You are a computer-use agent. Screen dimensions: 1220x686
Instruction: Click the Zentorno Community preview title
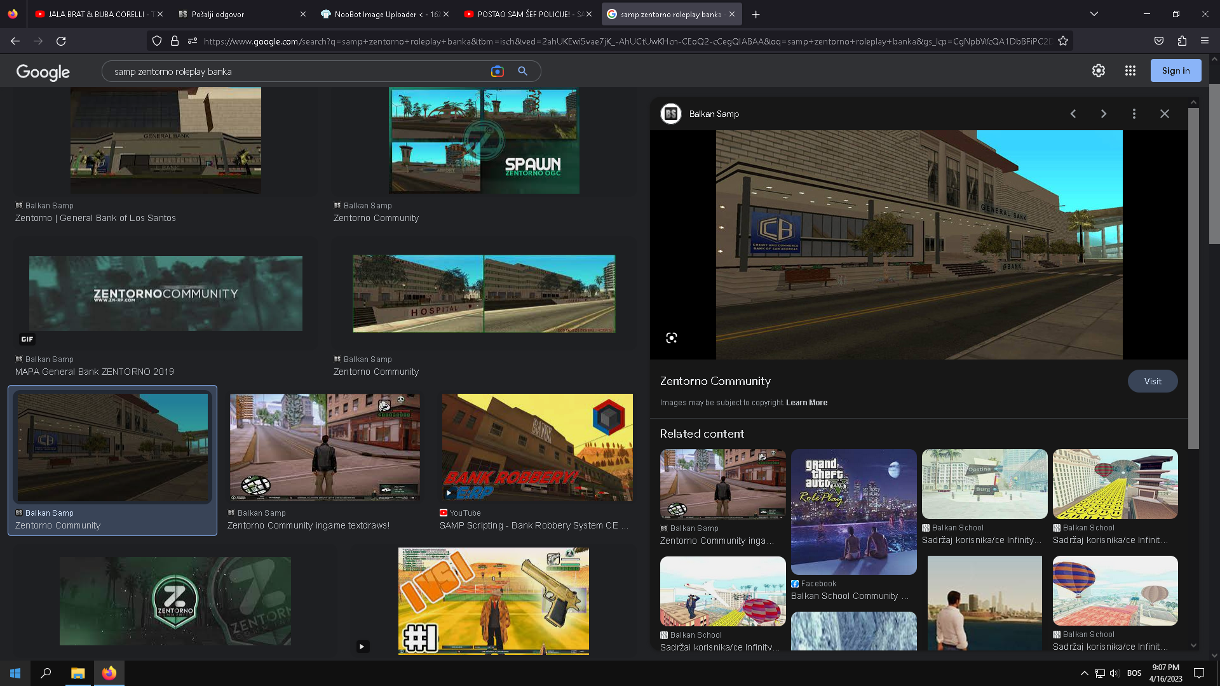tap(715, 381)
